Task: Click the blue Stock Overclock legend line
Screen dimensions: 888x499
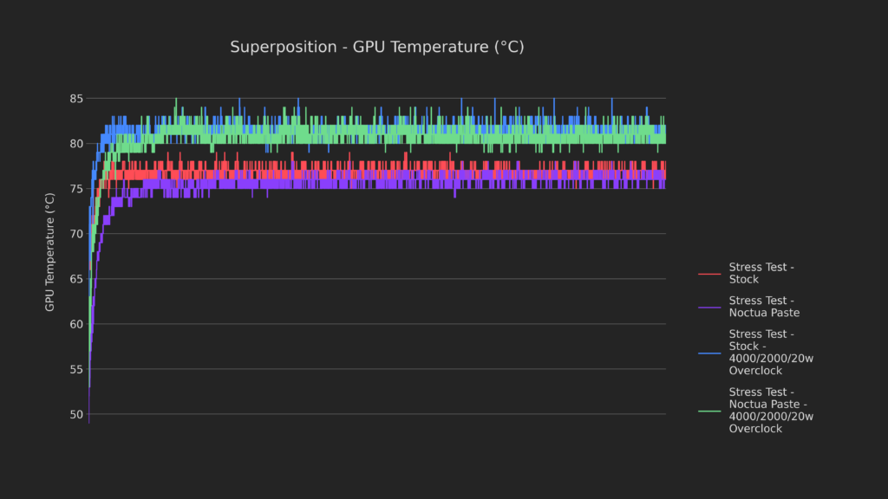Action: (x=709, y=353)
